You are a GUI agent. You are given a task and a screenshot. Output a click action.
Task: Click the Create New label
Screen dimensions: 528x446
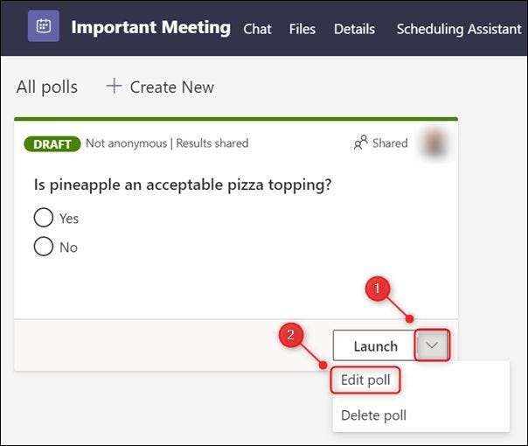171,87
